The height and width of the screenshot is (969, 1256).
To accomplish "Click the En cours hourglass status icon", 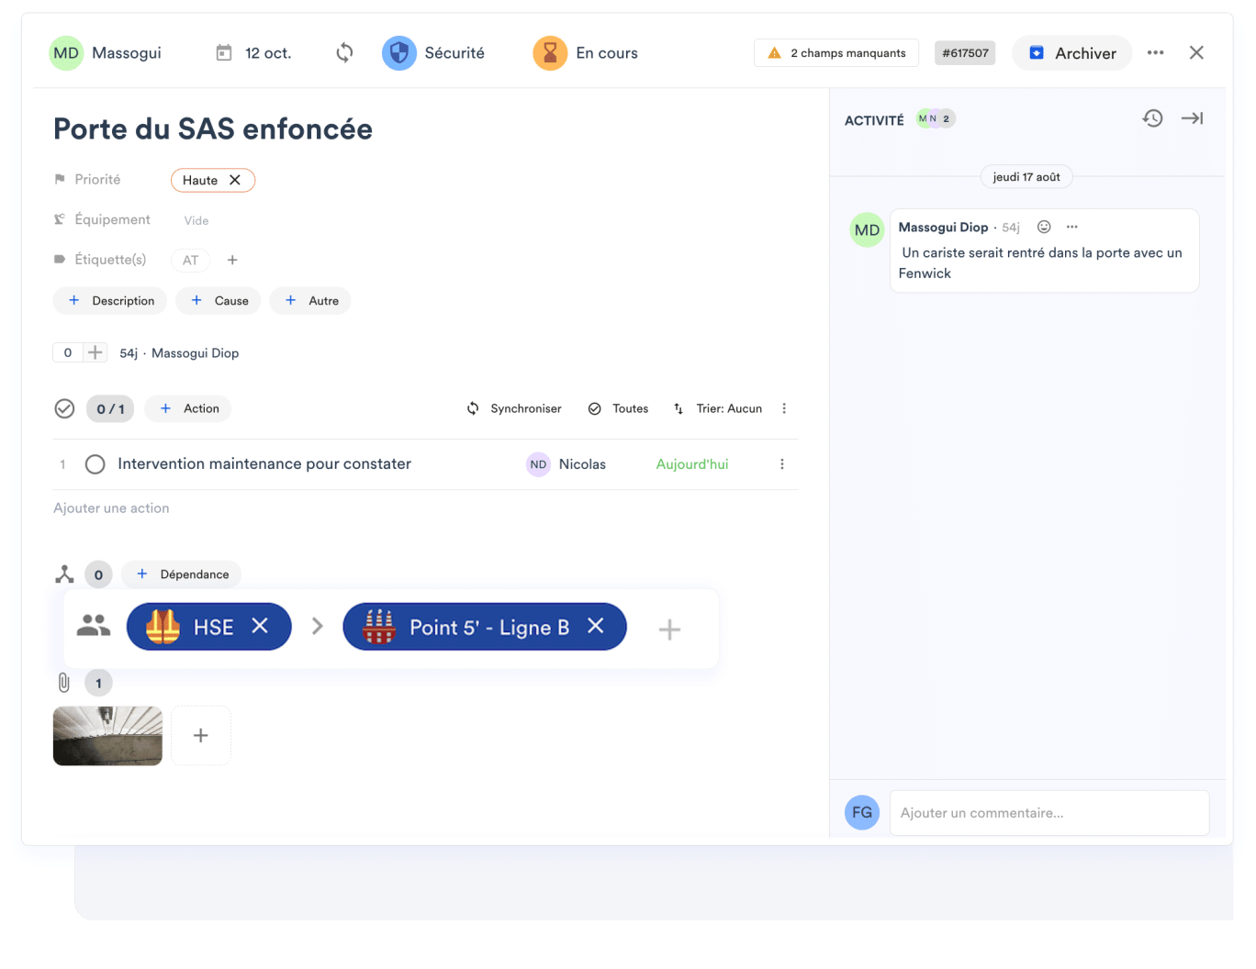I will pos(549,52).
